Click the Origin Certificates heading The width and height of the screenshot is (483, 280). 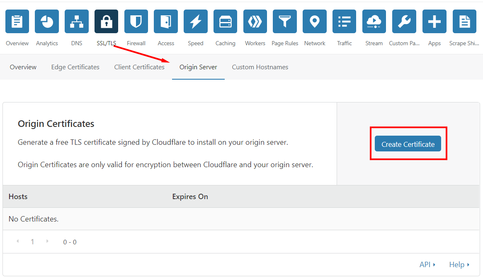tap(56, 124)
